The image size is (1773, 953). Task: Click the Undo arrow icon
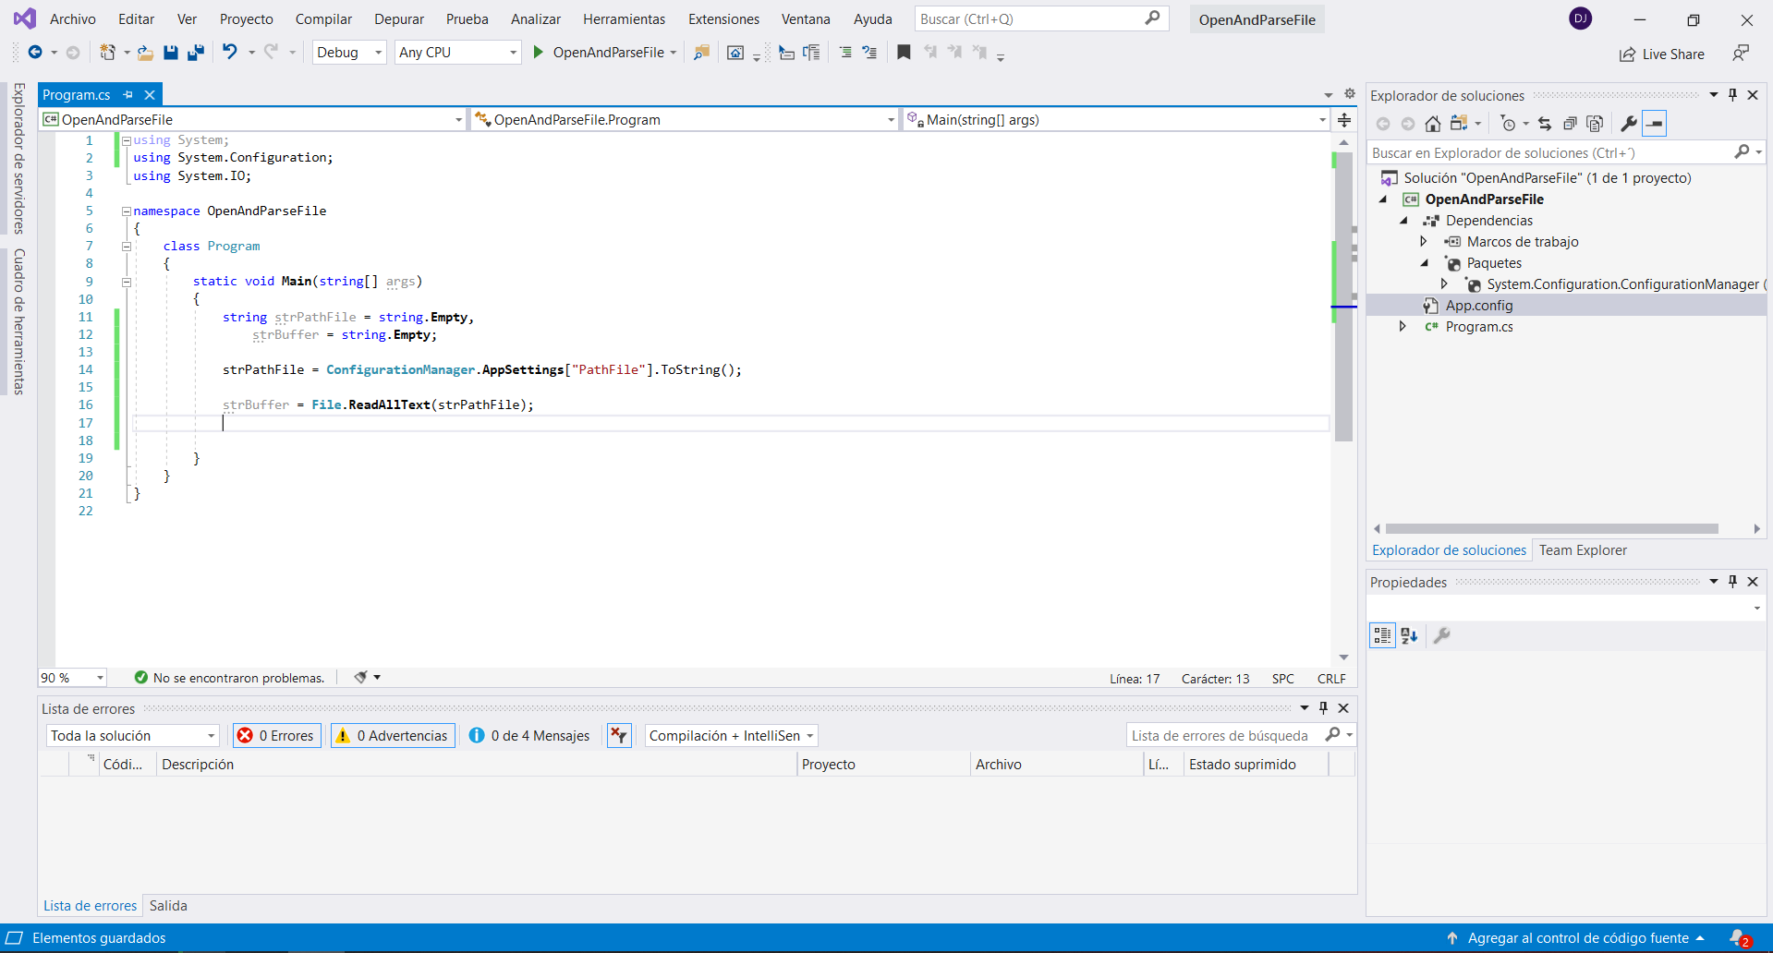(229, 53)
